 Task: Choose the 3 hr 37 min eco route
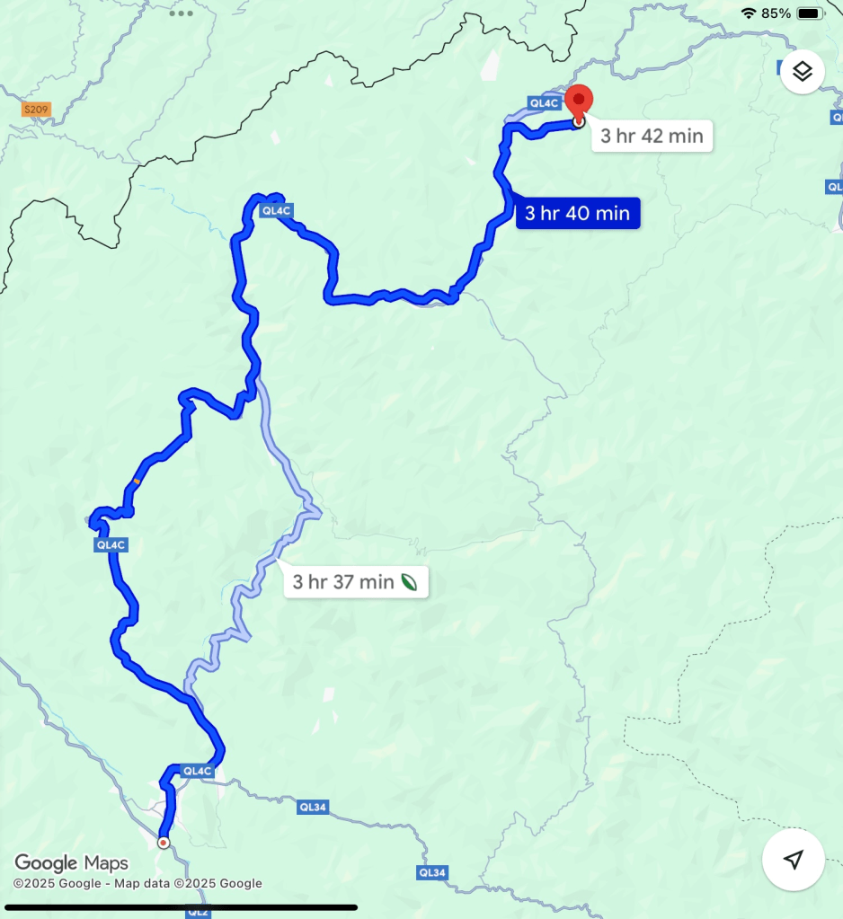[355, 582]
